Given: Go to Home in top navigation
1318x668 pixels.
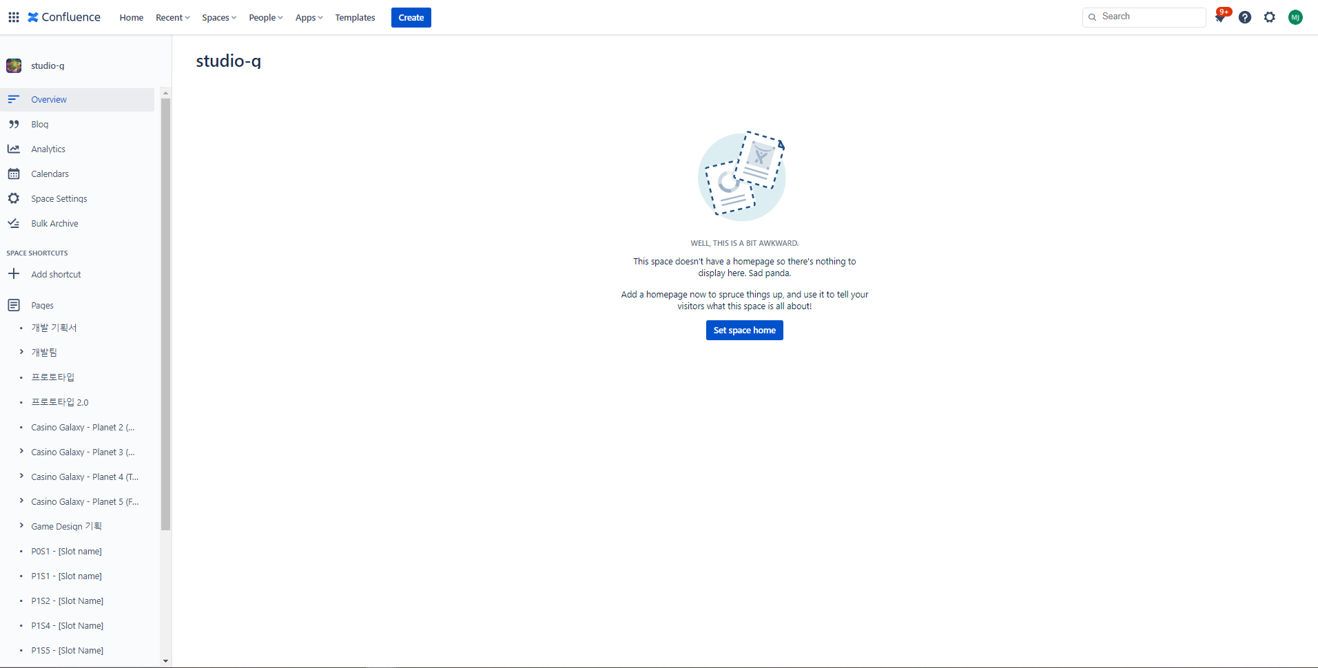Looking at the screenshot, I should coord(131,17).
